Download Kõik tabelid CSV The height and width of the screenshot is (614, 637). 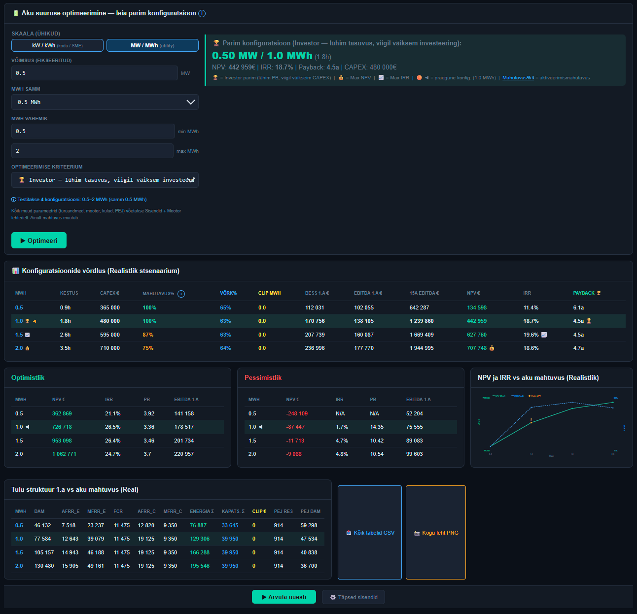[370, 533]
